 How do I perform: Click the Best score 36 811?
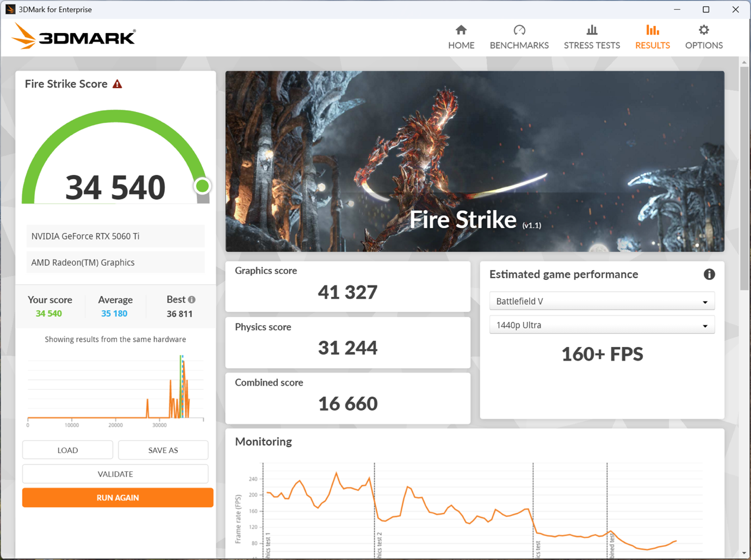tap(179, 313)
